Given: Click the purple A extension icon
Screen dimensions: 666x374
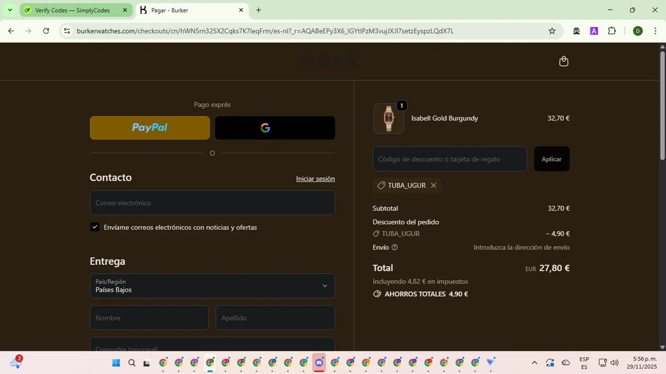Looking at the screenshot, I should pyautogui.click(x=594, y=31).
